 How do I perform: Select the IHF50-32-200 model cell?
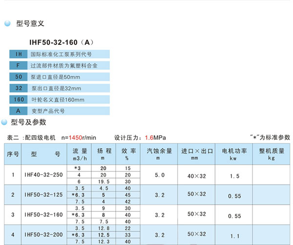(43, 235)
